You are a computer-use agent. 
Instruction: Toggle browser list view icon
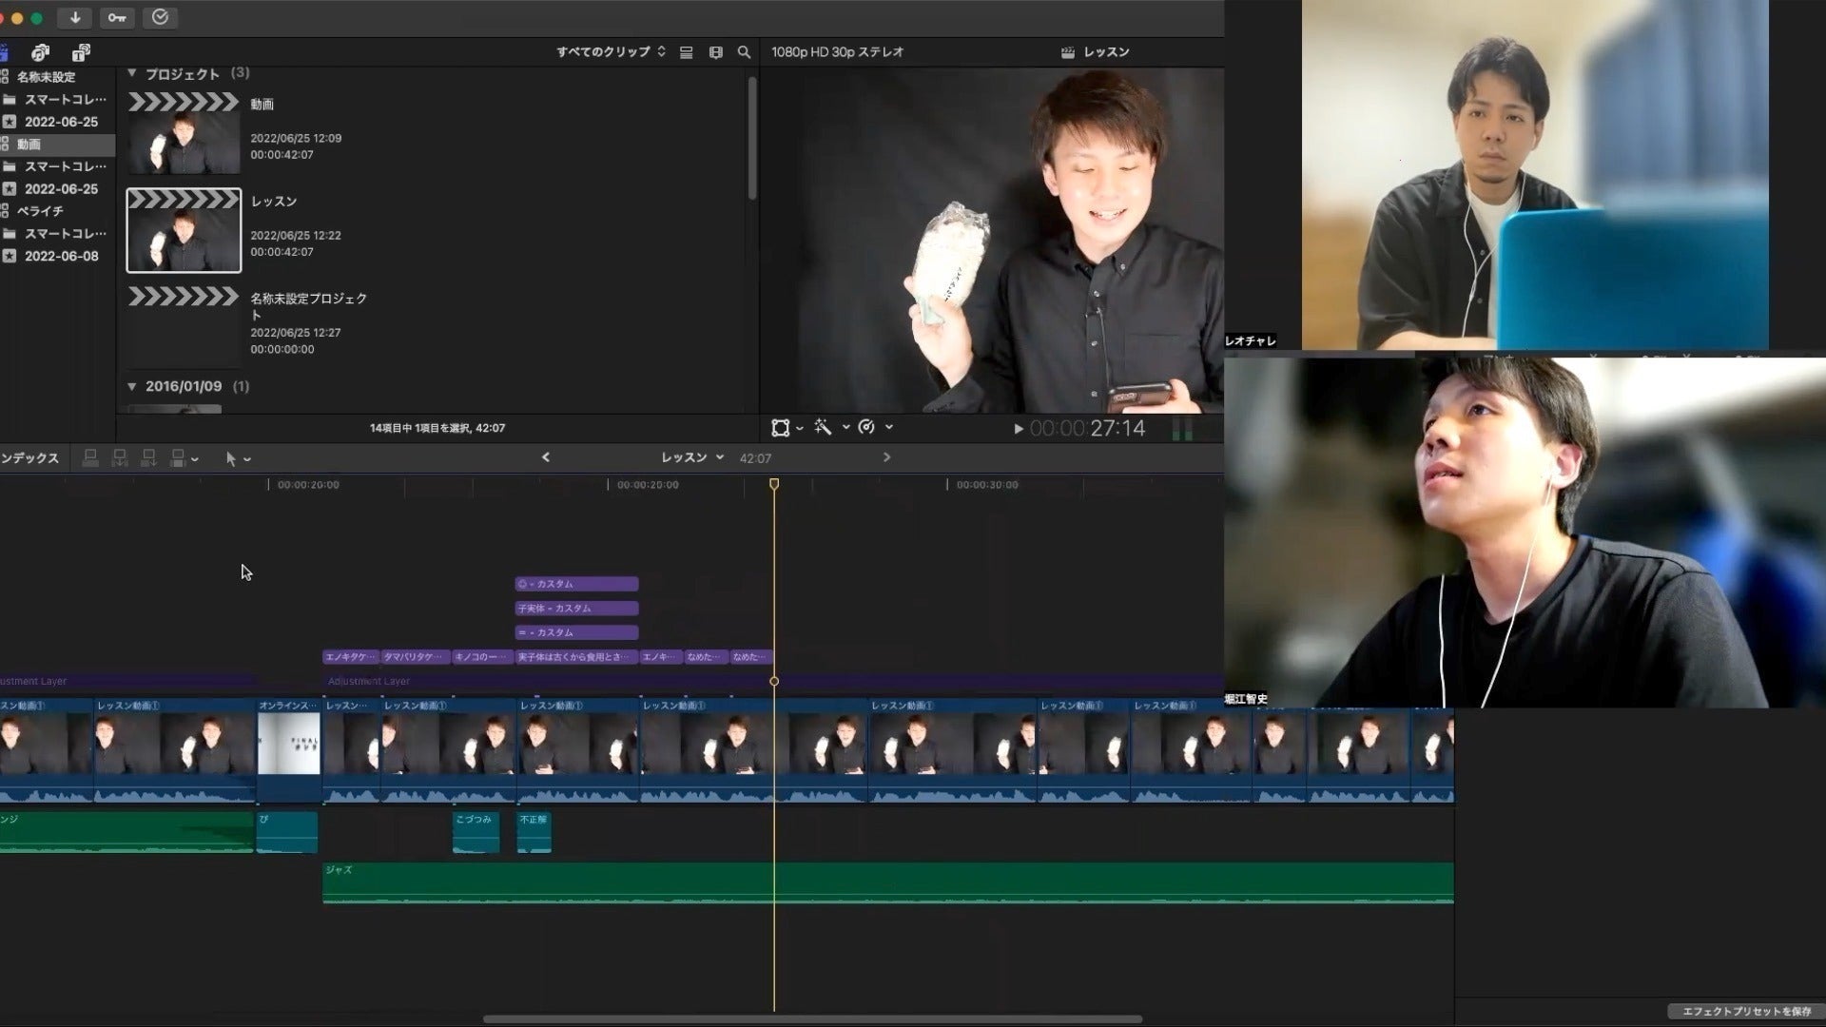click(x=687, y=52)
